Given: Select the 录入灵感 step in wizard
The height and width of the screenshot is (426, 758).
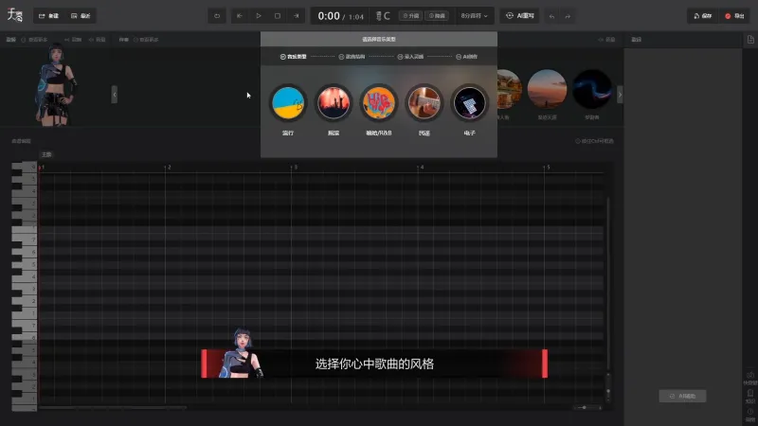Looking at the screenshot, I should coord(410,57).
